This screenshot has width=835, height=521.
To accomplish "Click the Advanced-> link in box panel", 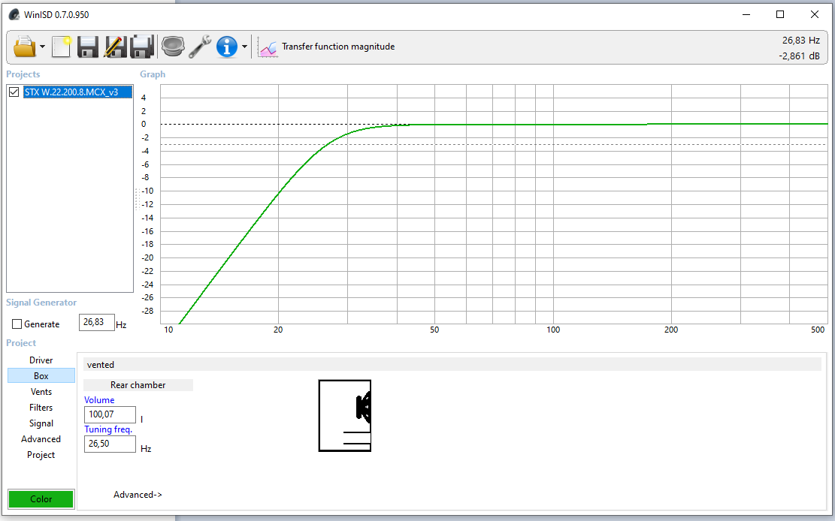I will coord(138,495).
